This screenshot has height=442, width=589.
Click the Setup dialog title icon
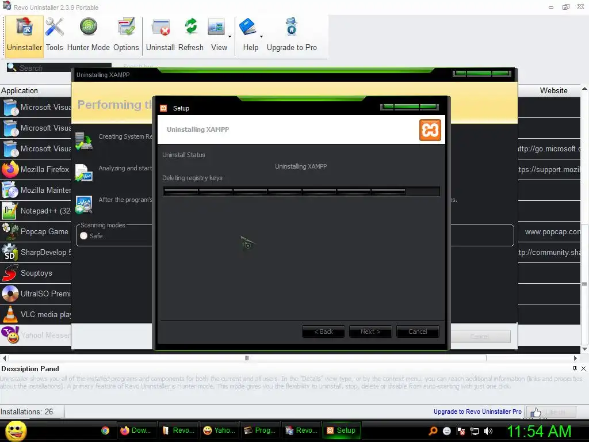163,108
